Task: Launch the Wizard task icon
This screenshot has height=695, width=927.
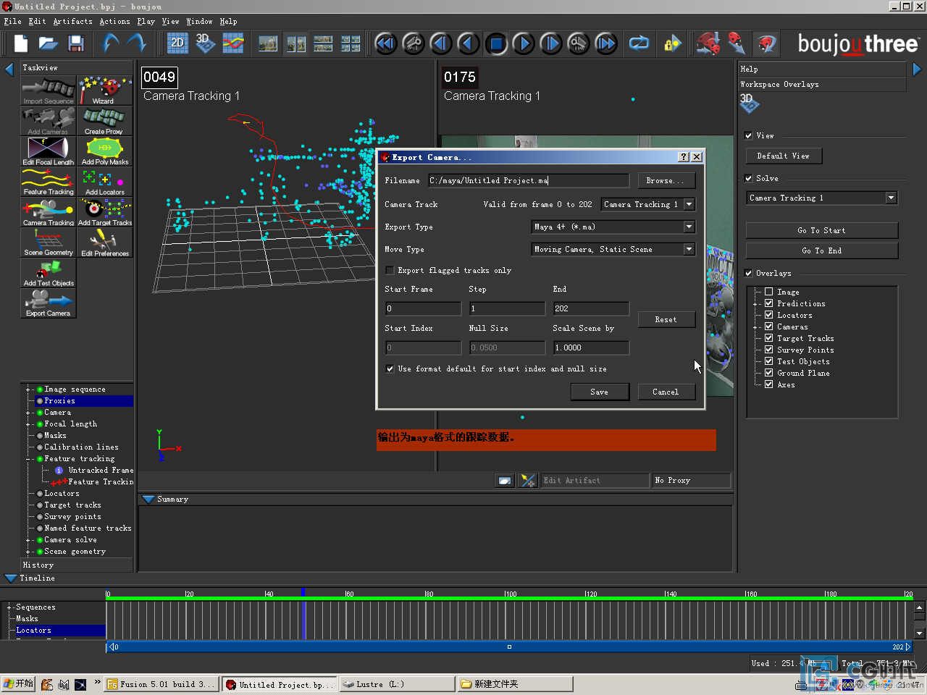Action: coord(105,91)
